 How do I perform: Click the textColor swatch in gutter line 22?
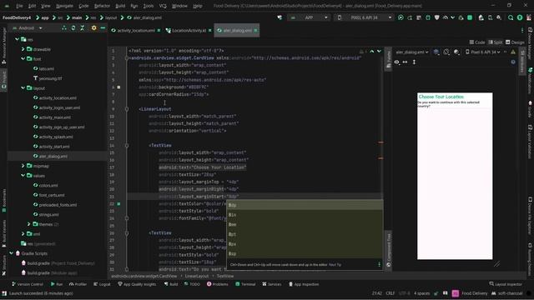[x=118, y=204]
